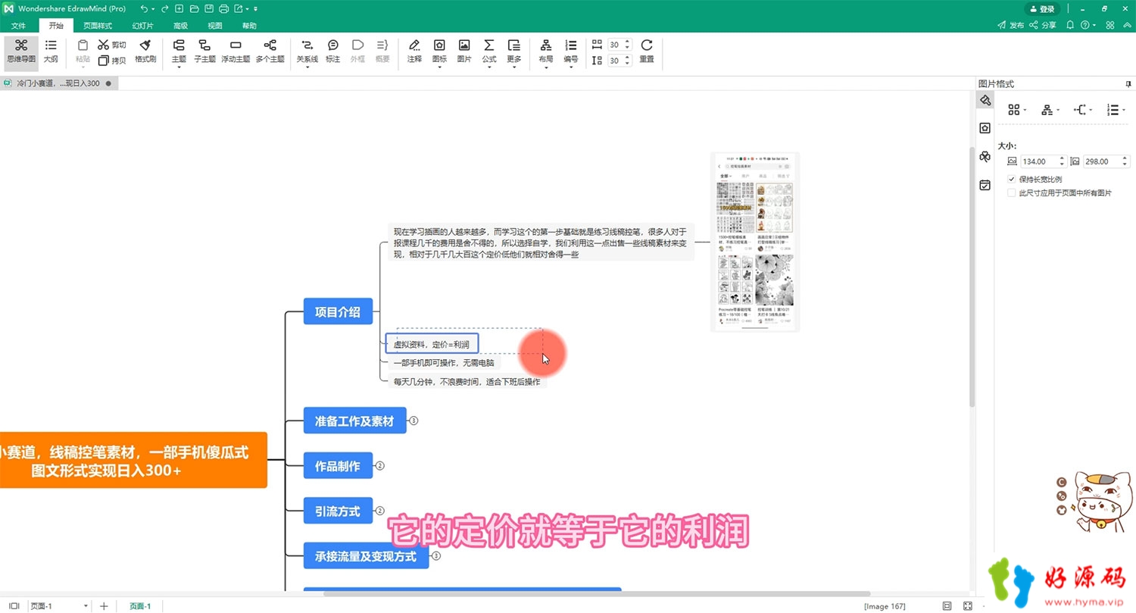Open the 更多 more dropdown
This screenshot has height=613, width=1136.
(x=514, y=67)
